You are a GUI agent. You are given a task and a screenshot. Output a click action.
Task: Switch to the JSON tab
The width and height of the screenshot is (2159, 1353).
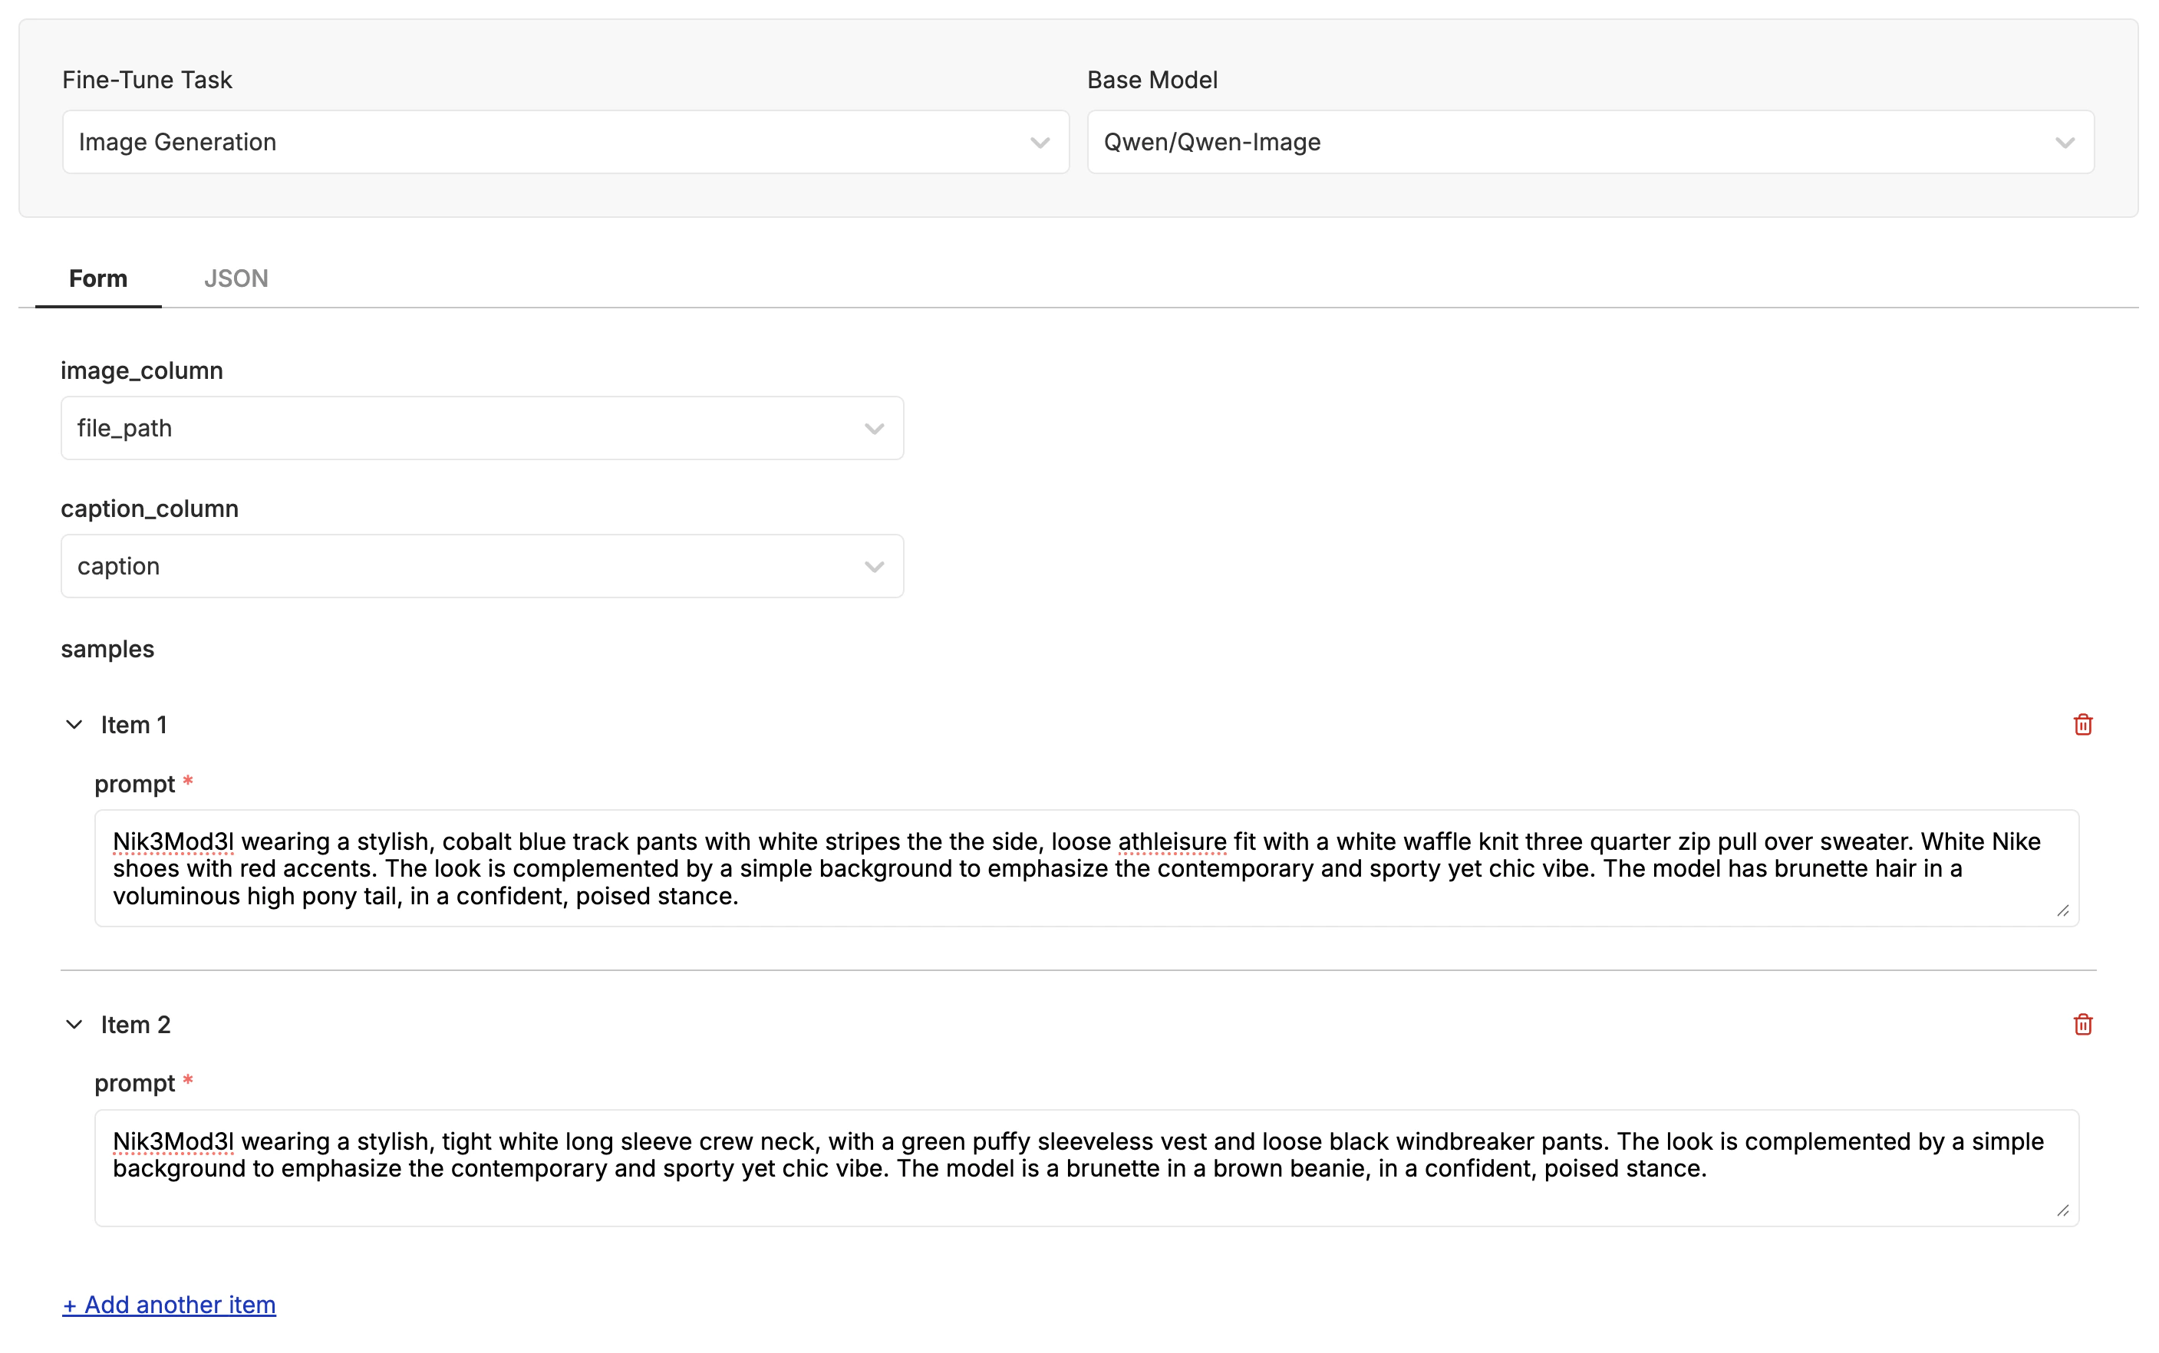pyautogui.click(x=236, y=279)
